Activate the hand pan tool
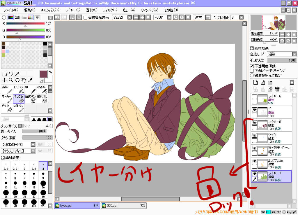 (x=24, y=80)
